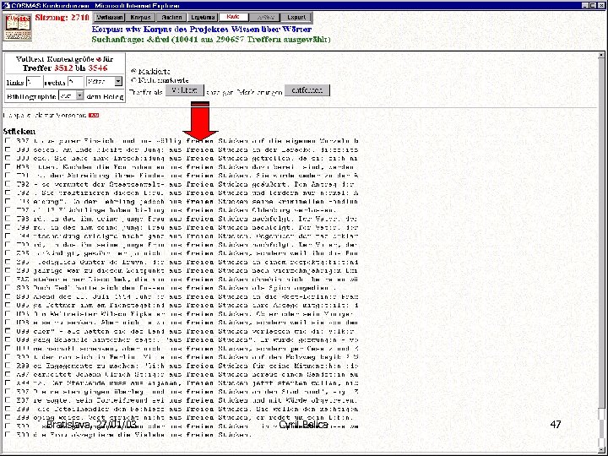Tick the checkbox on the Sterbende row

(x=8, y=383)
